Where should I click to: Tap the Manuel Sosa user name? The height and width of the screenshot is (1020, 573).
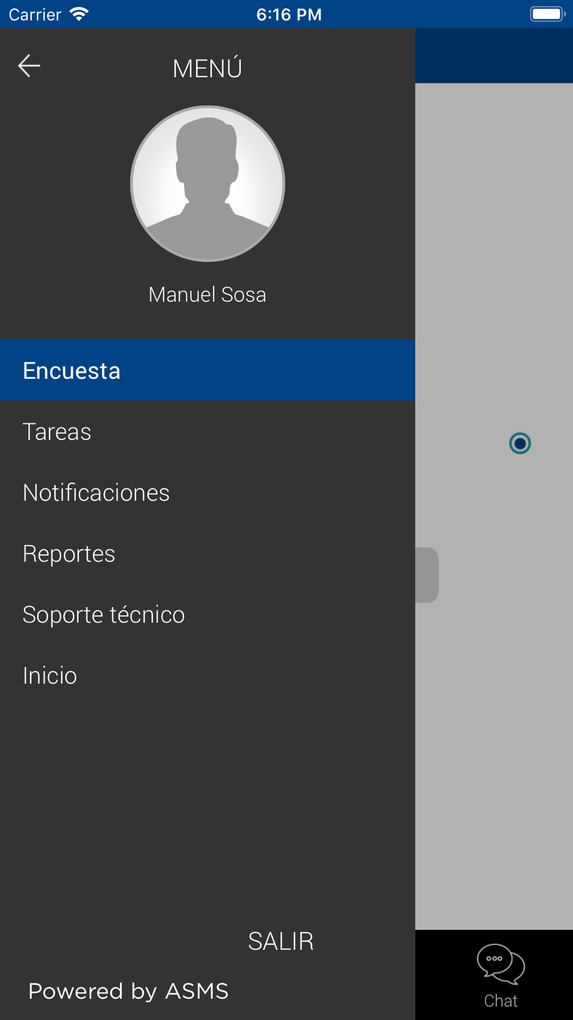click(x=207, y=294)
